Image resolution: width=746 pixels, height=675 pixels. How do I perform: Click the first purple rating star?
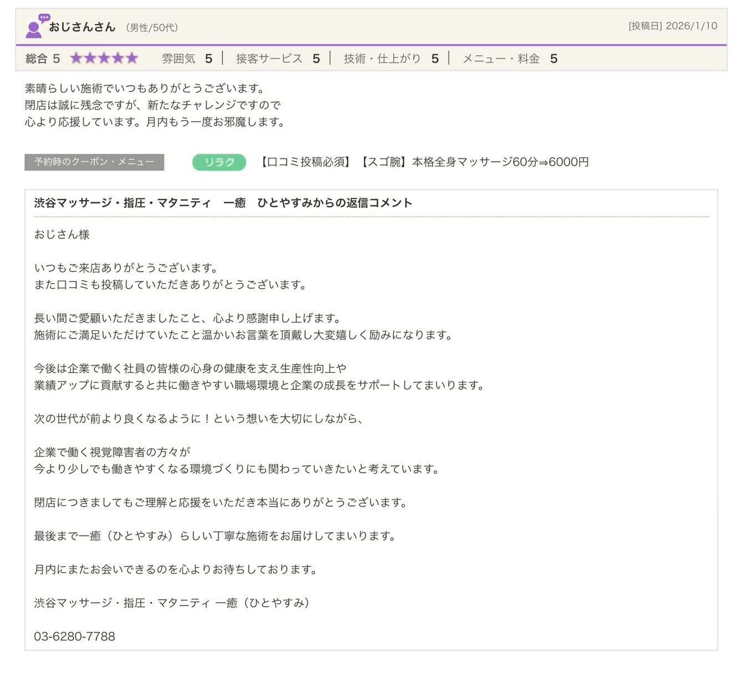point(76,58)
